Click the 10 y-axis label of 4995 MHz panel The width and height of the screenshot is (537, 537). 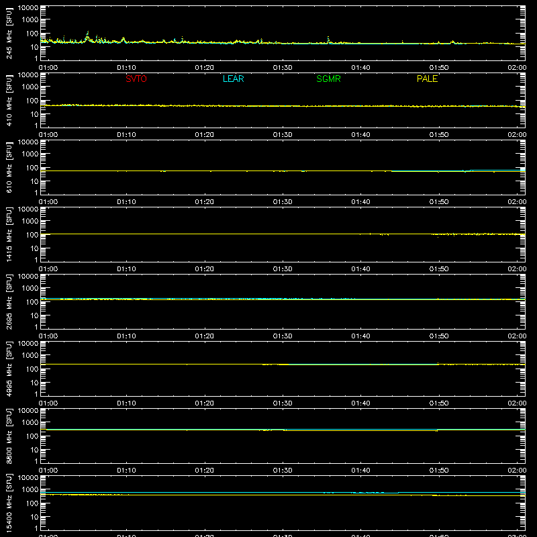coord(34,383)
